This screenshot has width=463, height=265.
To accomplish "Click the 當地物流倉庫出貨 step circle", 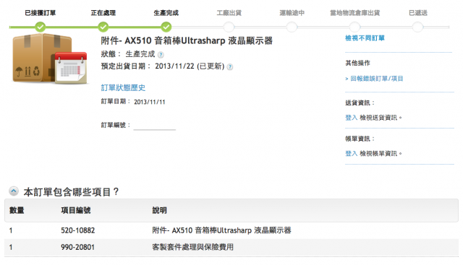I will (x=354, y=27).
